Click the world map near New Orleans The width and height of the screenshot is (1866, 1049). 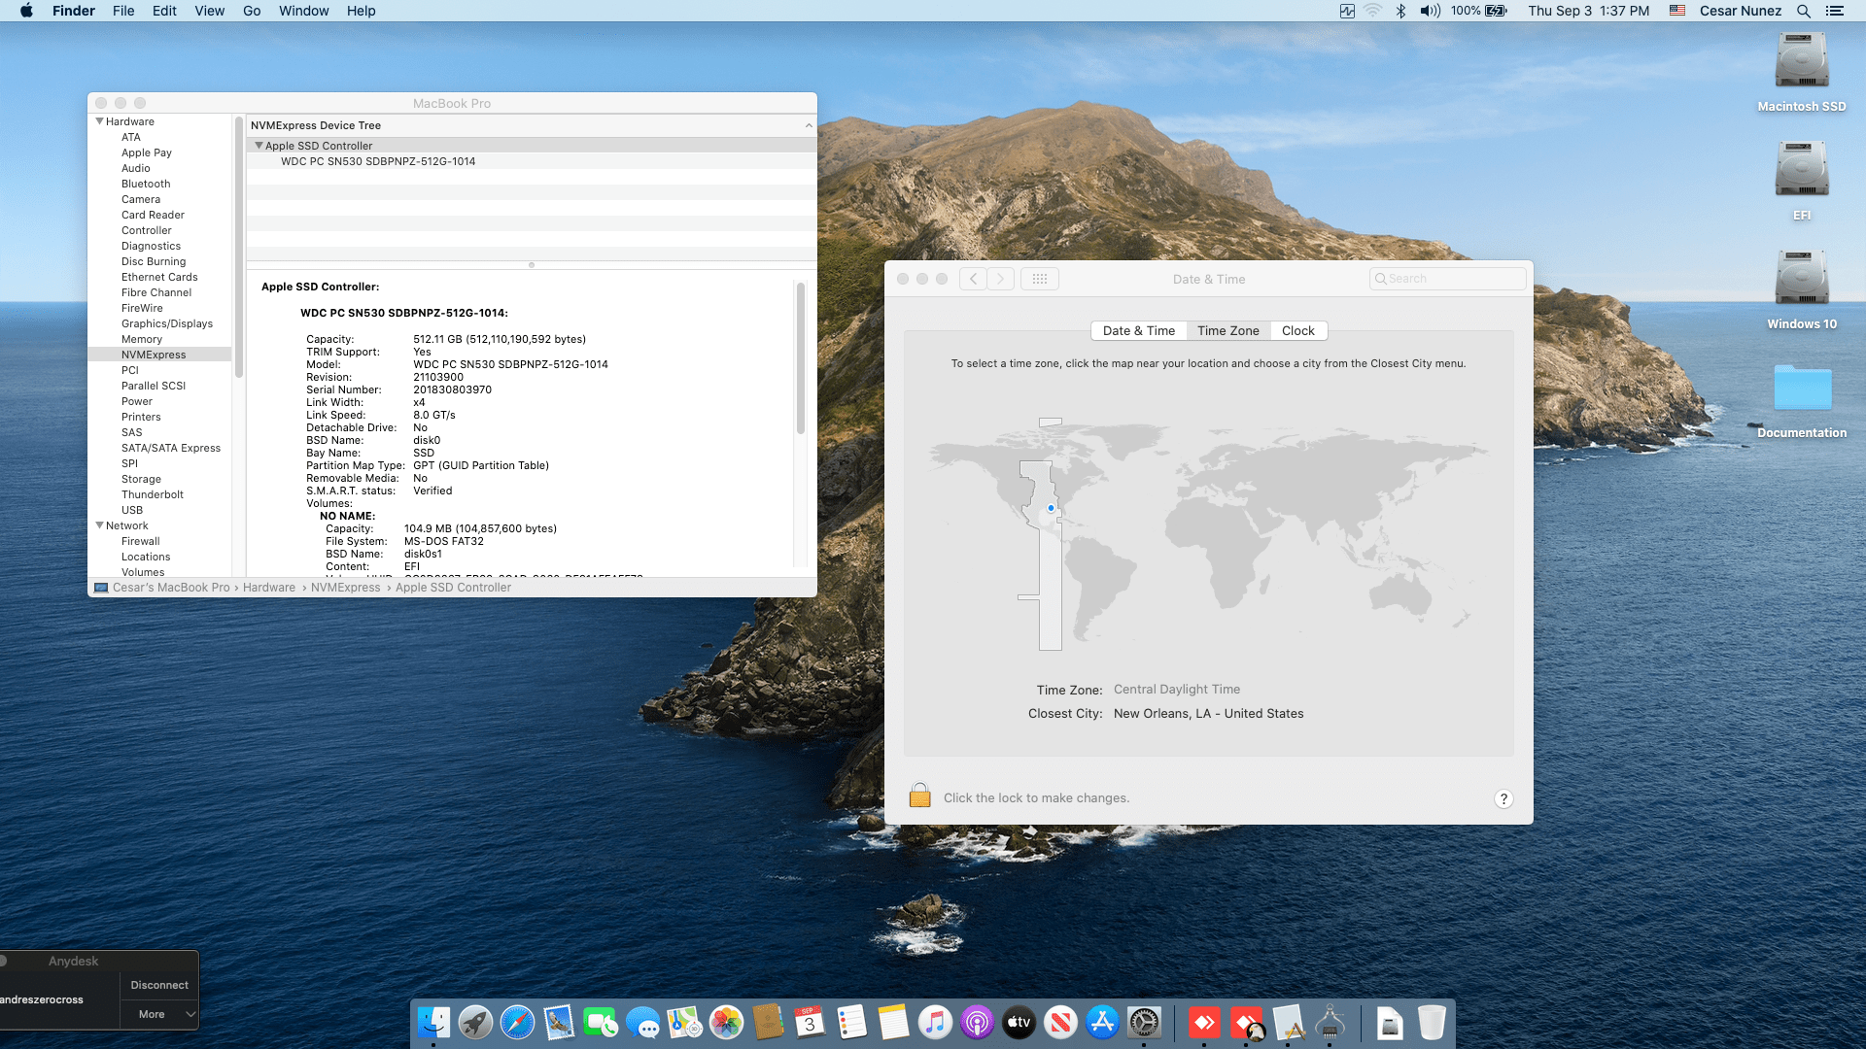[x=1051, y=508]
